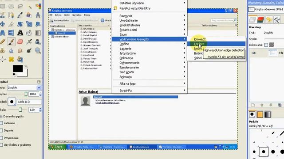Screen dimensions: 284x159
Task: Adjust the tool options Krycie slider
Action: [x=18, y=94]
